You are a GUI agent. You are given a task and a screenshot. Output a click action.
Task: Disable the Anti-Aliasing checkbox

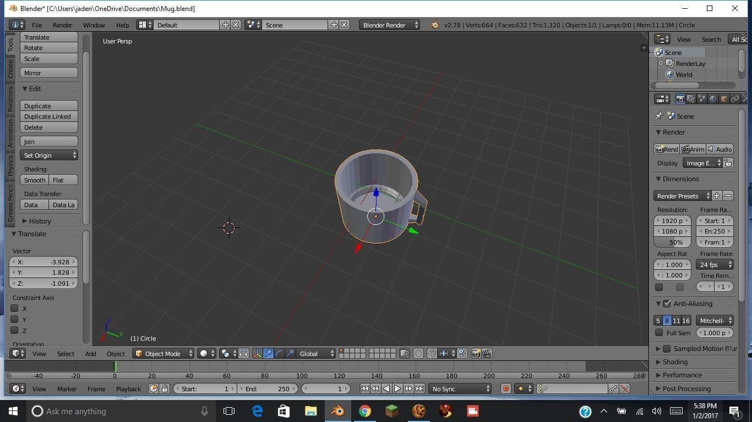coord(667,303)
